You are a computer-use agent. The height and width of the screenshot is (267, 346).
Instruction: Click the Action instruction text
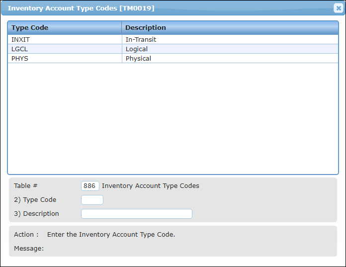(111, 234)
